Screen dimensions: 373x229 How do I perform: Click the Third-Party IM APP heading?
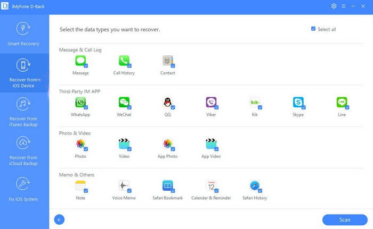79,91
